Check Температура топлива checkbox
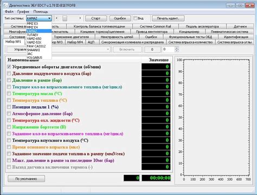257x195 pixels. [9, 100]
